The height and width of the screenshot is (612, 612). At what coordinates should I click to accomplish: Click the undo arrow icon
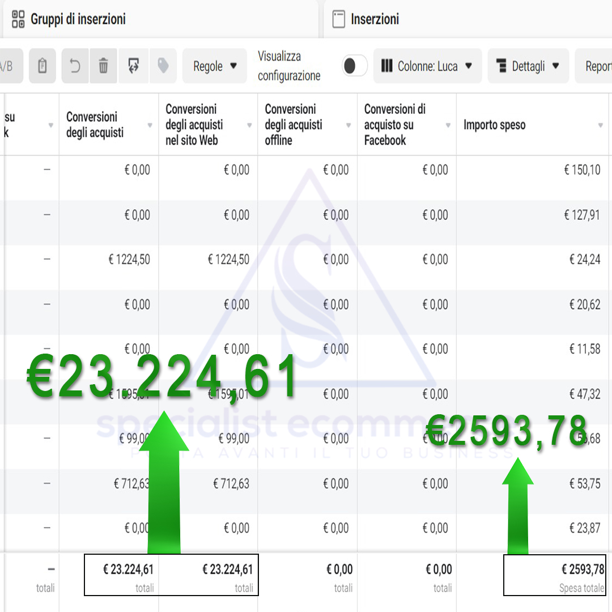pos(75,66)
